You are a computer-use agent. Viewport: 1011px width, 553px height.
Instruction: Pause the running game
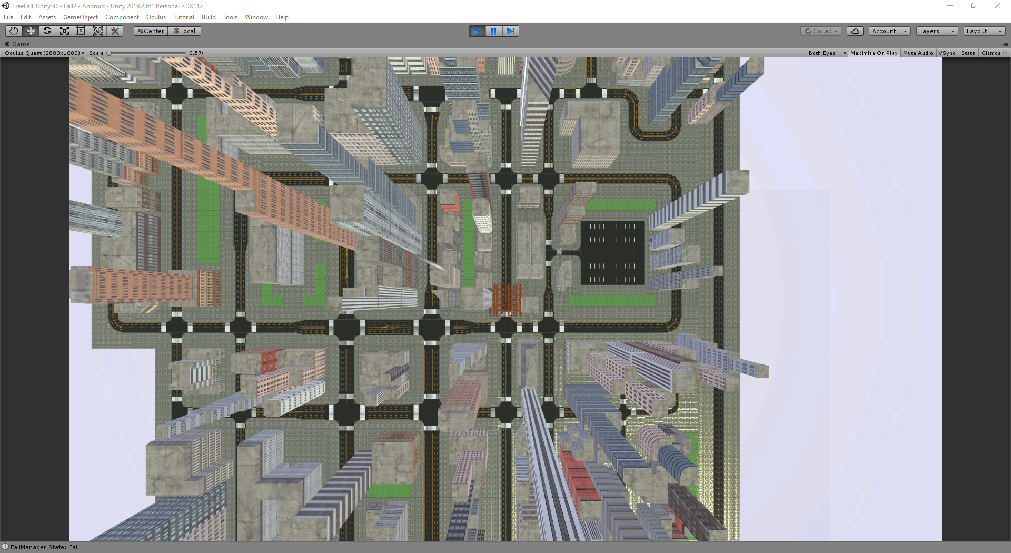[493, 31]
